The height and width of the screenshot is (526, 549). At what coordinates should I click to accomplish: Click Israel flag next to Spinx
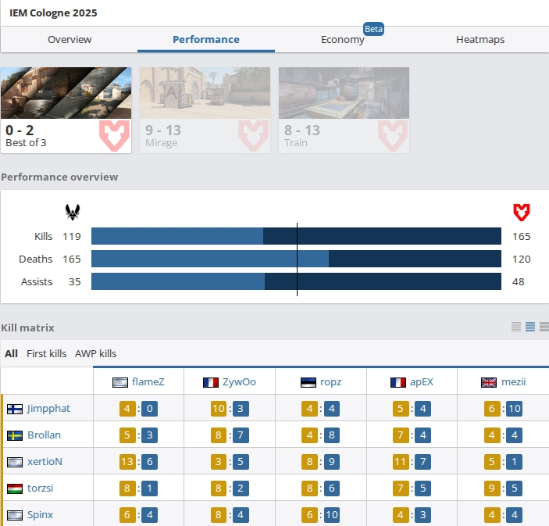tap(15, 515)
